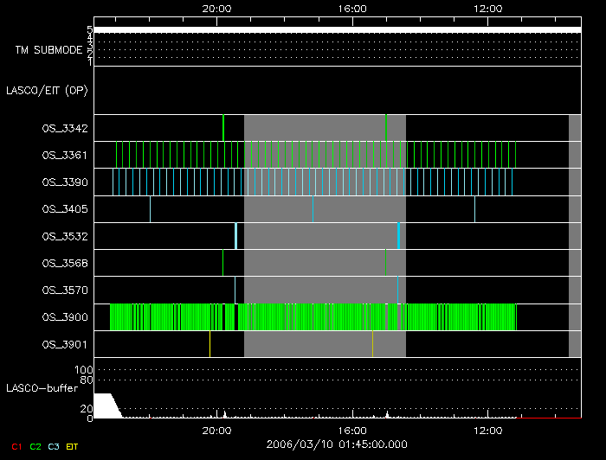
Task: Click the red C1 legend entry
Action: 16,446
